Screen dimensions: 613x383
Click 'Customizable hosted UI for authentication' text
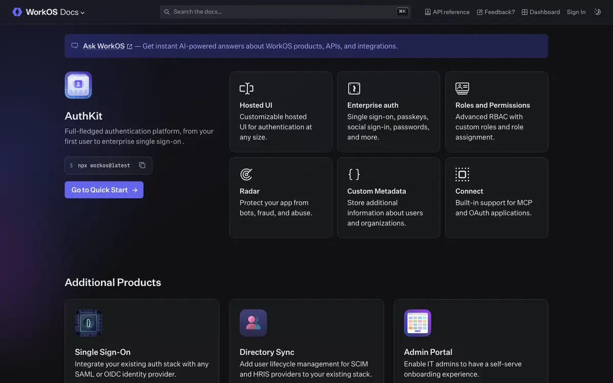coord(276,127)
